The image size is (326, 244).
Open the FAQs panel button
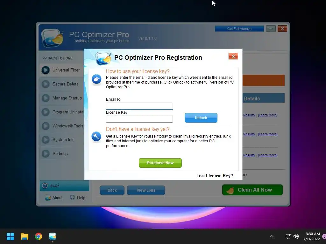(x=64, y=186)
